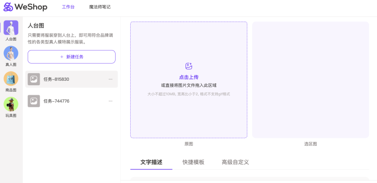Viewport: 377px width, 183px height.
Task: Switch to the 文字描述 tab
Action: (x=151, y=162)
